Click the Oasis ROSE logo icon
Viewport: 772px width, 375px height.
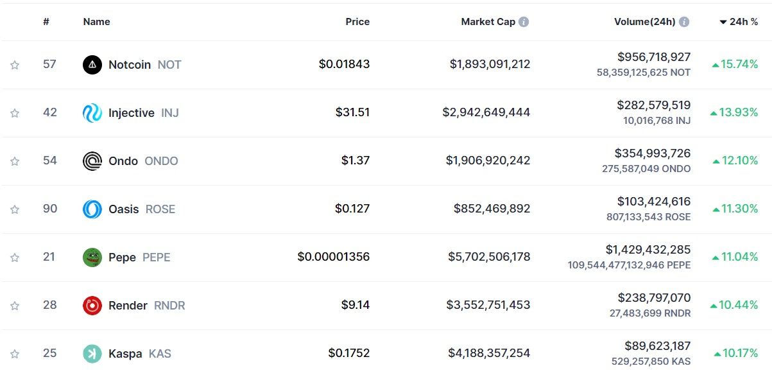tap(92, 209)
